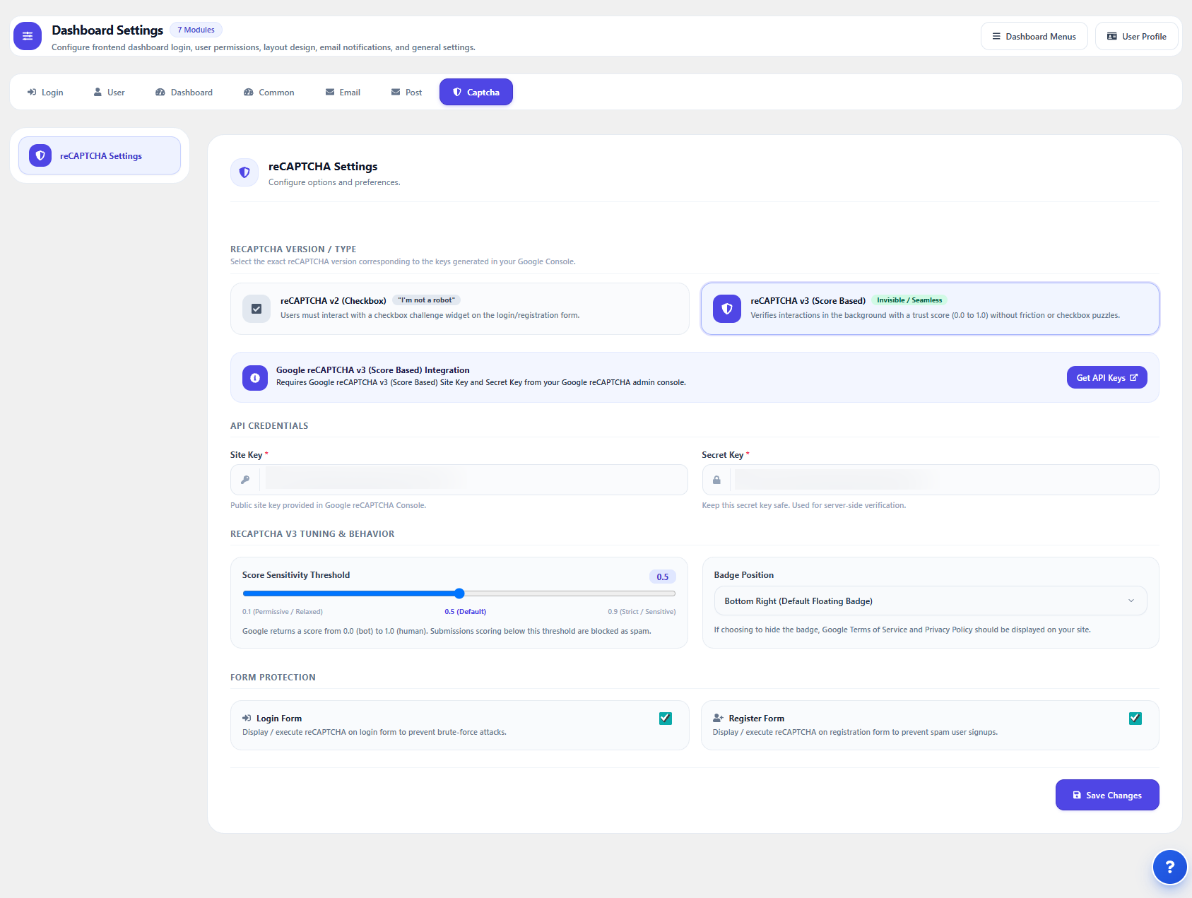Click the Register Form user-plus icon
This screenshot has width=1192, height=898.
tap(718, 718)
